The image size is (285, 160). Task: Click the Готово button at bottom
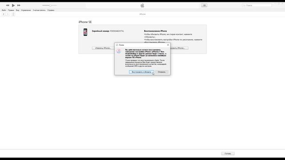[x=228, y=154]
